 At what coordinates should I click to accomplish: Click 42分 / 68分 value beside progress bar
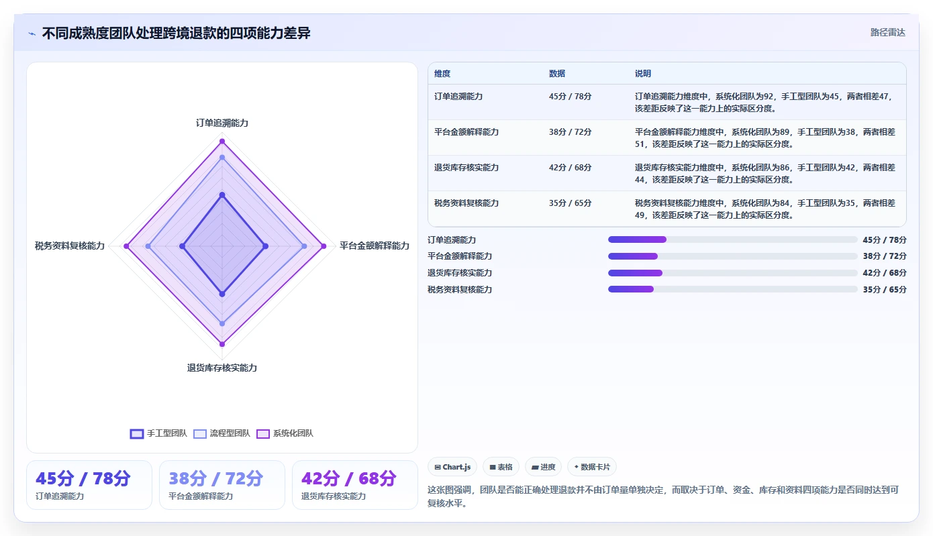(885, 273)
